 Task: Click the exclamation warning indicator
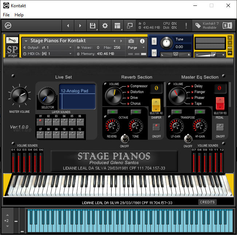click(x=186, y=26)
